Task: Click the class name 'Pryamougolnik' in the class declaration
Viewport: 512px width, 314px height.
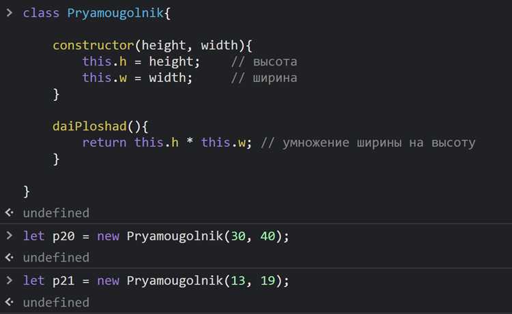Action: point(115,14)
